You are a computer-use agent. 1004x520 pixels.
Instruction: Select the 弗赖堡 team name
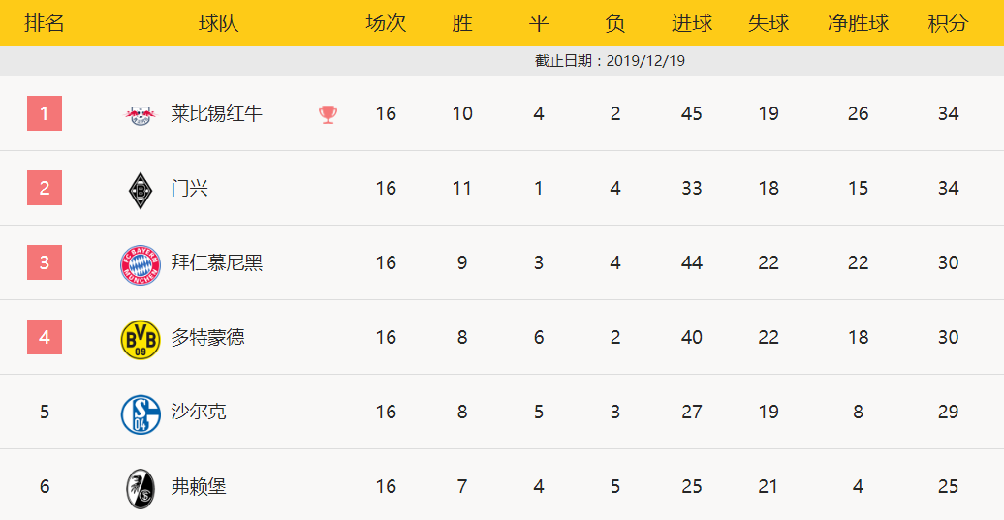click(x=199, y=487)
